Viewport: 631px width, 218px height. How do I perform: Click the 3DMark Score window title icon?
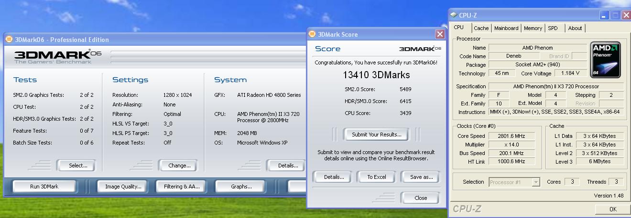312,34
